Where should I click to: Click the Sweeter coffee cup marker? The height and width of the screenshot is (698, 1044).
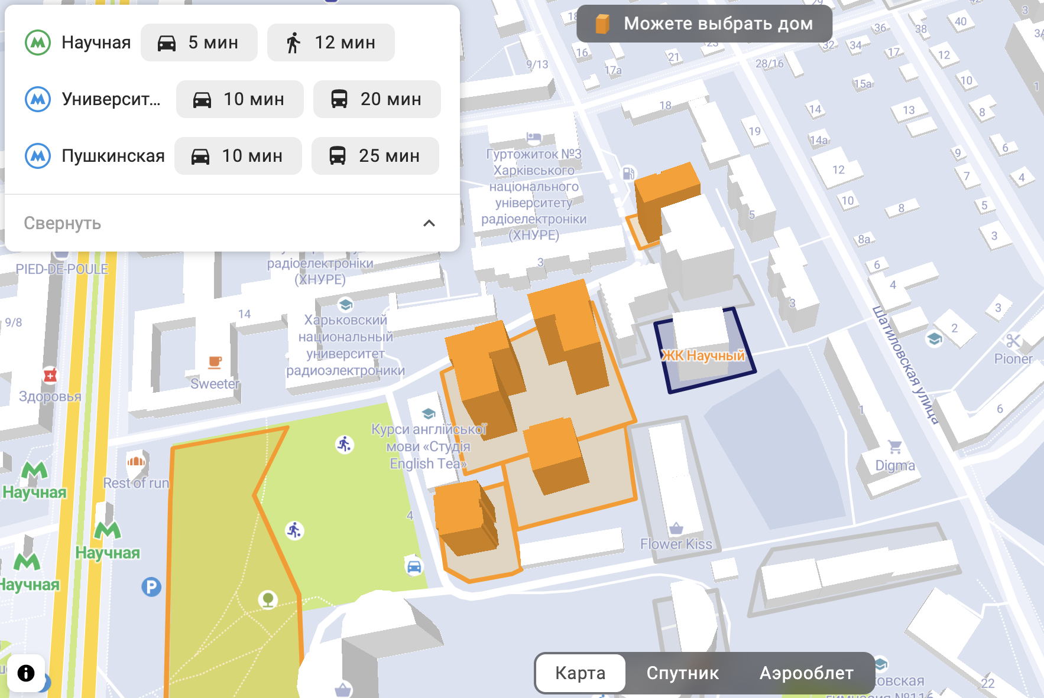click(215, 362)
